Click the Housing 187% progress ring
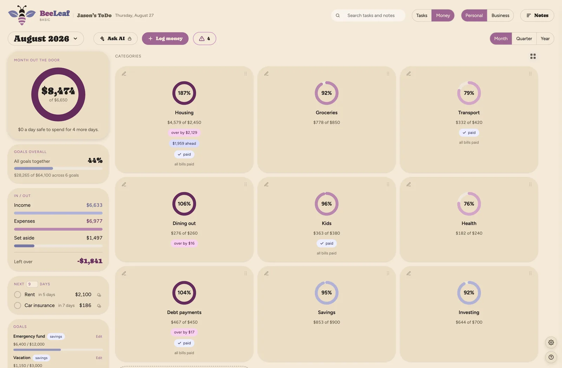Image resolution: width=562 pixels, height=368 pixels. click(x=184, y=93)
